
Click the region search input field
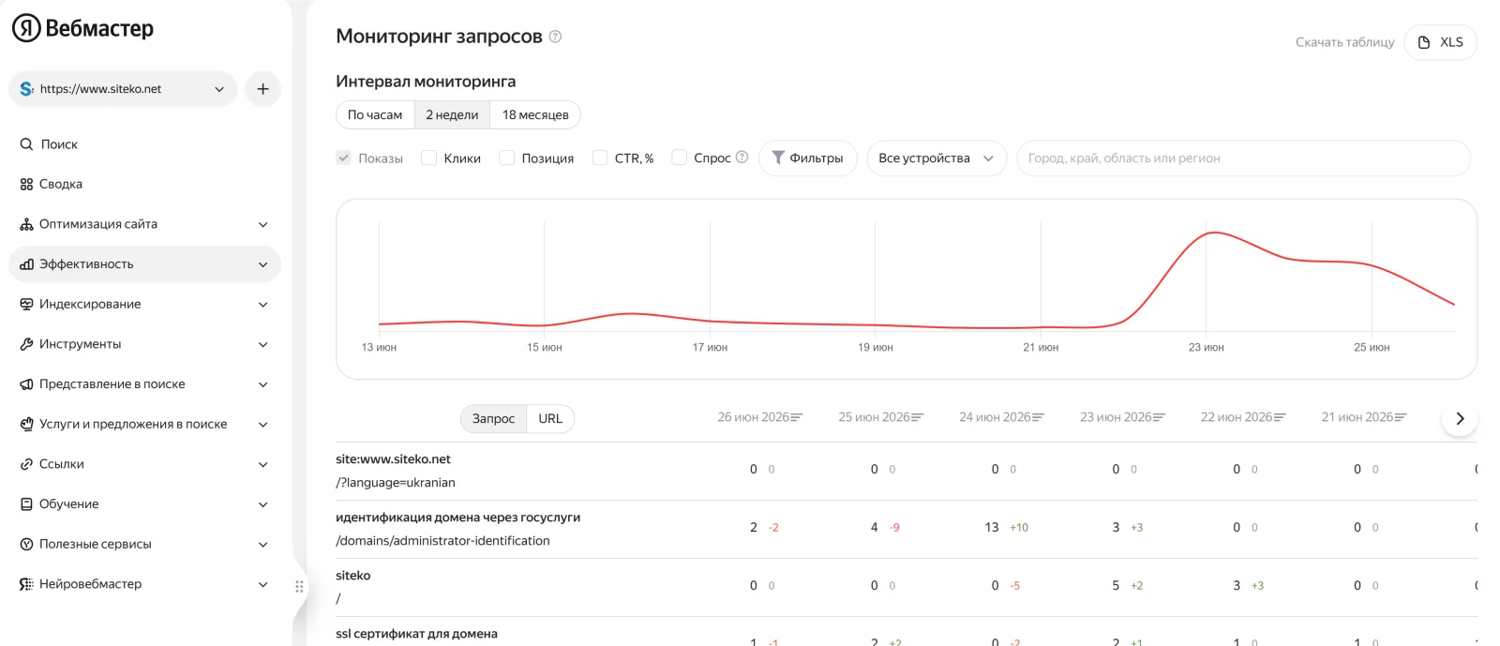click(1243, 158)
